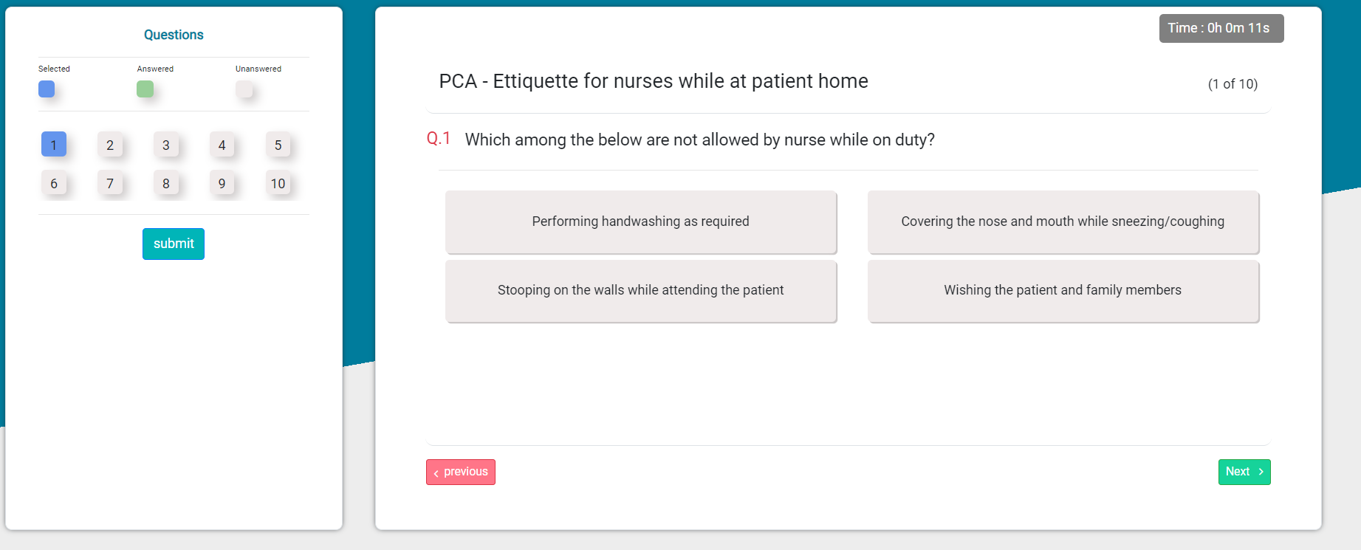Go to question 7
Viewport: 1361px width, 550px height.
[110, 183]
